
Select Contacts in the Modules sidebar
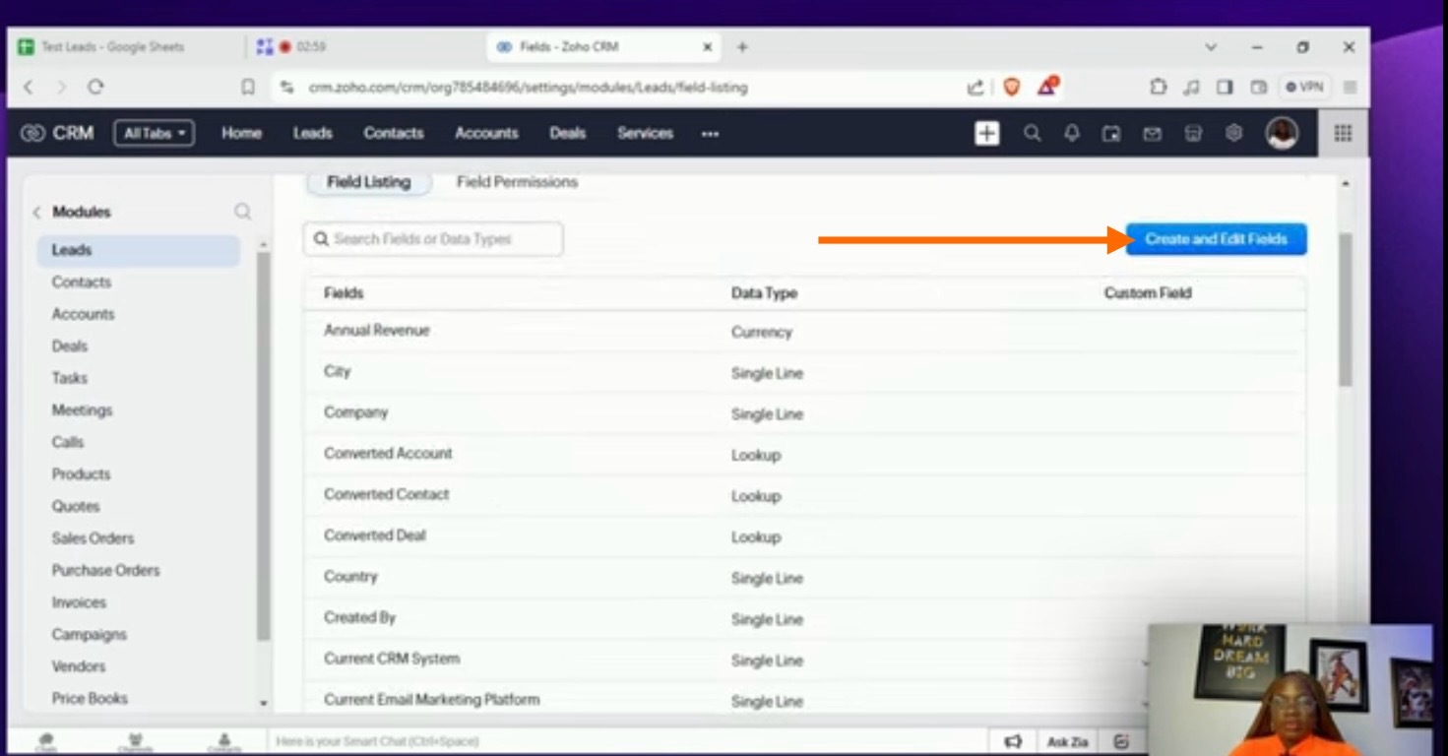pos(82,283)
